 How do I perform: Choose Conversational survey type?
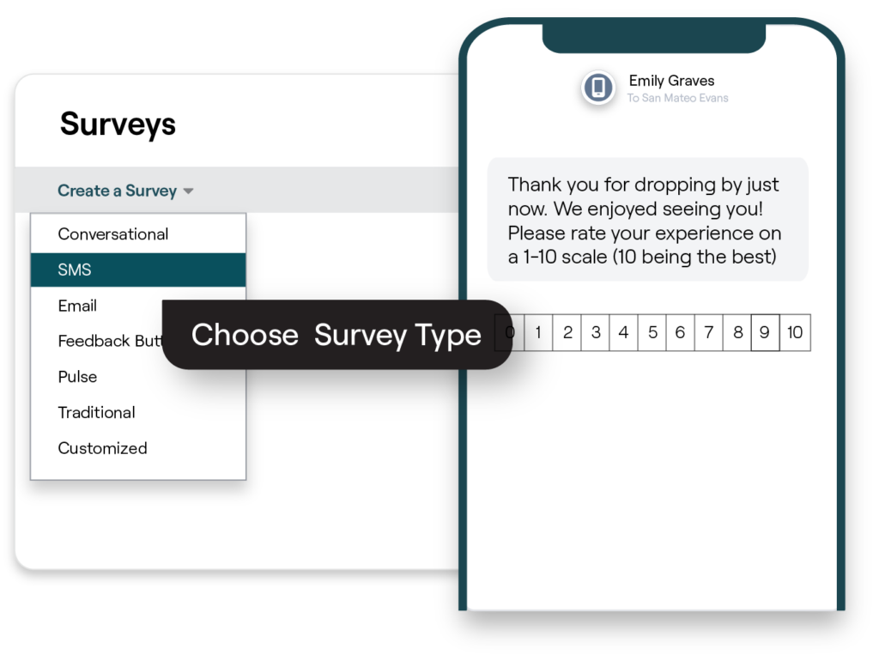(x=112, y=233)
